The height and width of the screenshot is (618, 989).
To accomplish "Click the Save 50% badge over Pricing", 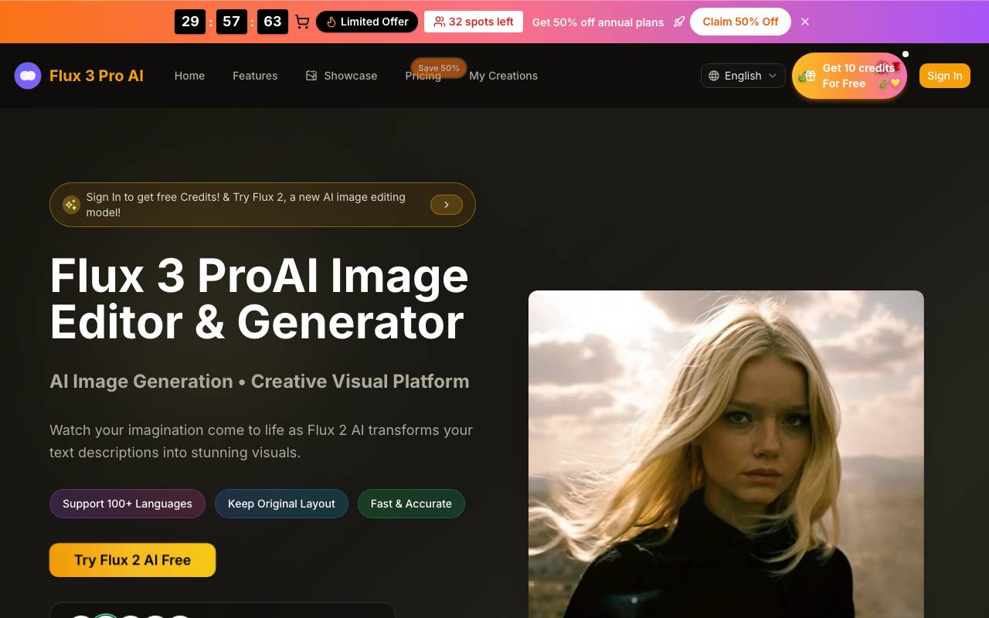I will point(439,68).
